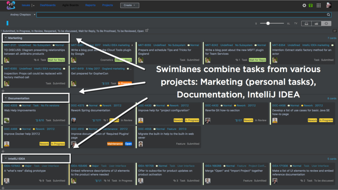Click the blue sprint indicator bar
The height and width of the screenshot is (190, 338).
click(x=8, y=23)
